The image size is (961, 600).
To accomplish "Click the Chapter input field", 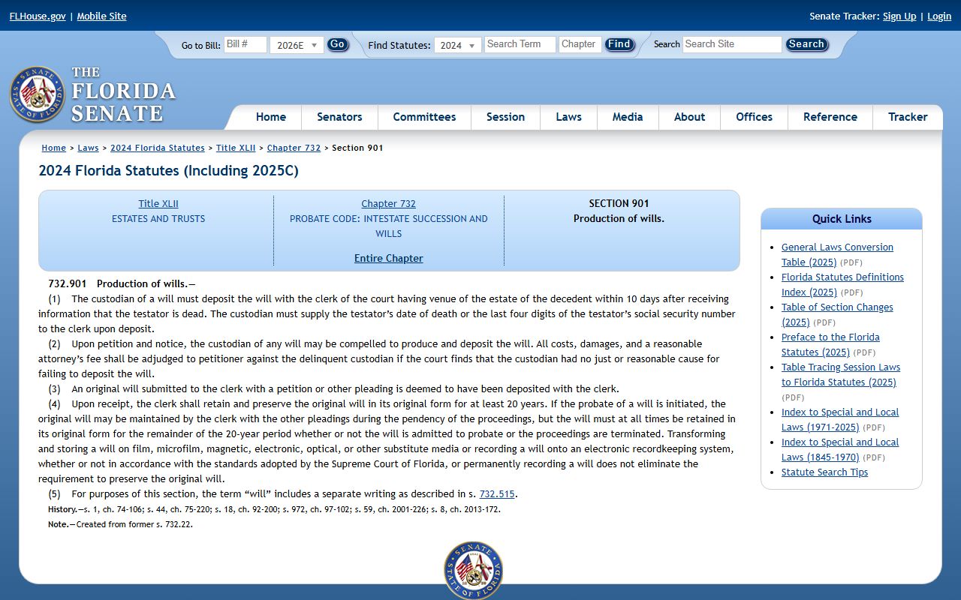I will tap(580, 44).
